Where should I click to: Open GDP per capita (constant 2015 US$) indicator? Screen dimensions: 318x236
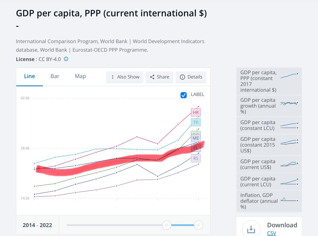(269, 145)
